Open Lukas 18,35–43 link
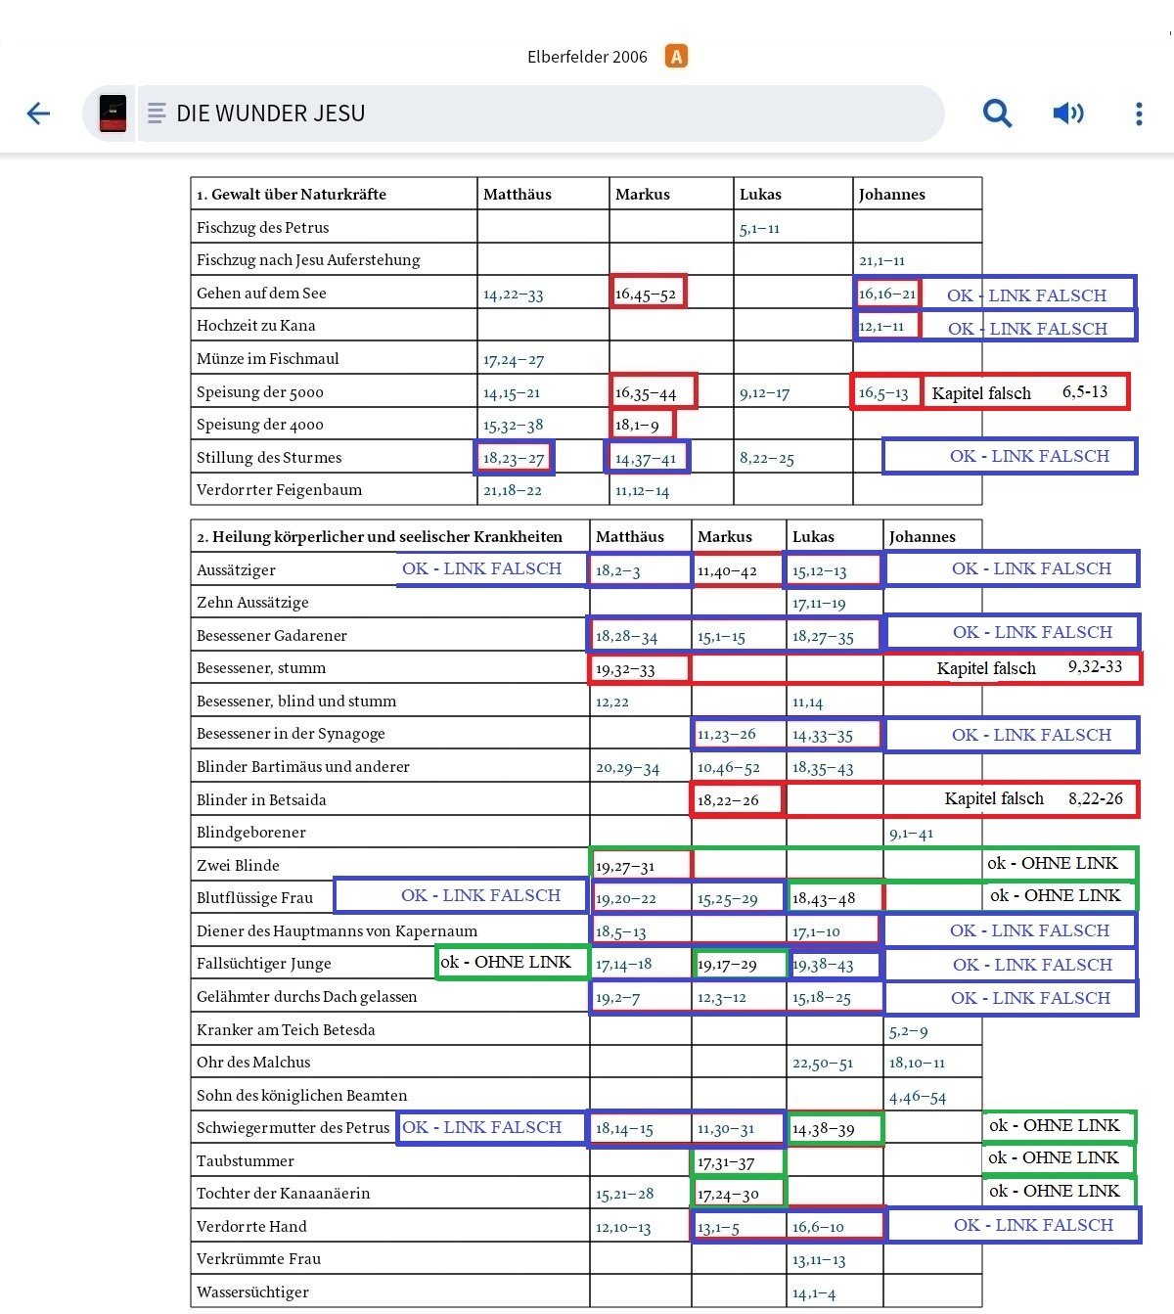The width and height of the screenshot is (1174, 1314). [x=823, y=768]
